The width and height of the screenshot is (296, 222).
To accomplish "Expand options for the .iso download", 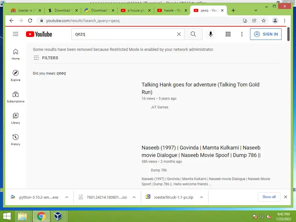I will tap(134, 197).
